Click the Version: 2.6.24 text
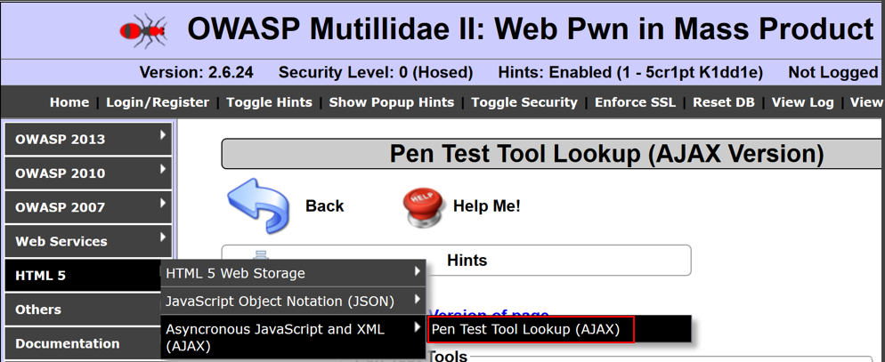This screenshot has height=362, width=885. [x=197, y=72]
